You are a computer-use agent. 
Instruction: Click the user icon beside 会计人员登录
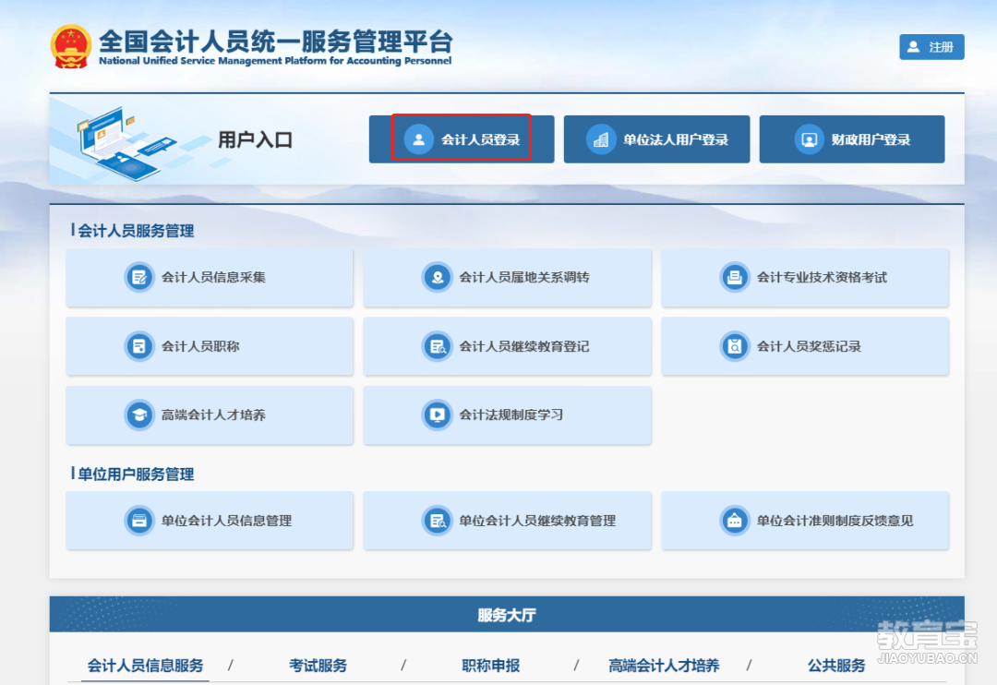pos(418,139)
